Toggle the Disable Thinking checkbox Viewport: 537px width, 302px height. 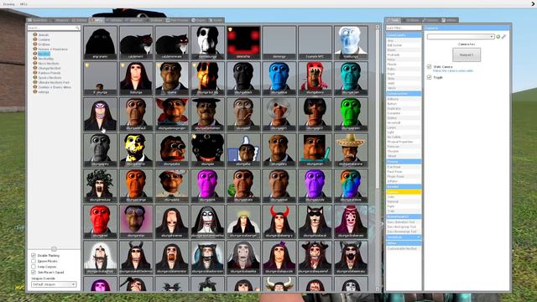click(34, 255)
